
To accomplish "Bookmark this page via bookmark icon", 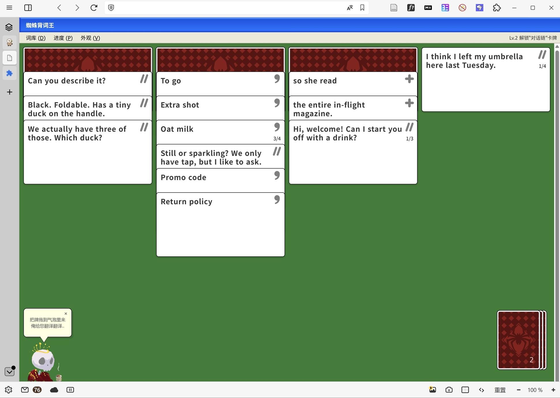I will [x=362, y=8].
